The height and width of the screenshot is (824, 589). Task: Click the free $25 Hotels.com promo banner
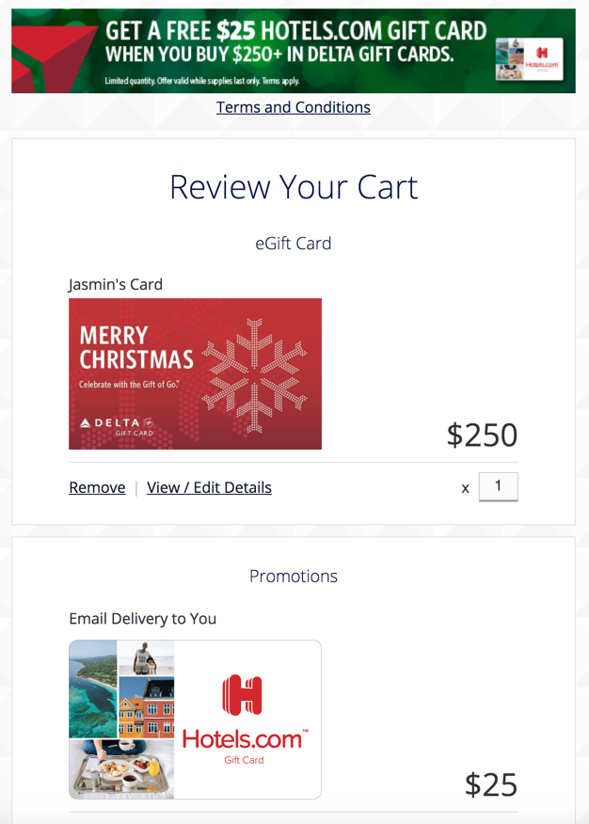click(x=294, y=51)
